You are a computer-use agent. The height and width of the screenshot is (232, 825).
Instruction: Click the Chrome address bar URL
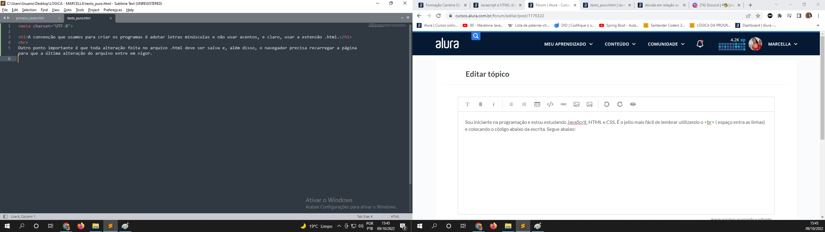coord(499,16)
